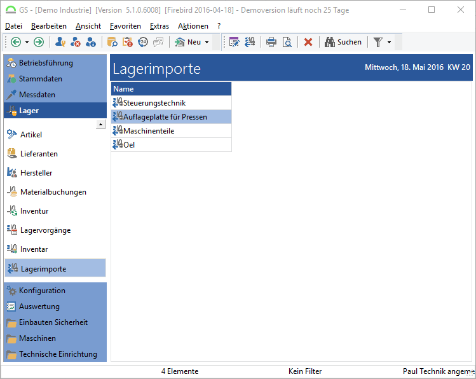Open the Aktionen menu
Viewport: 476px width, 379px height.
(193, 26)
